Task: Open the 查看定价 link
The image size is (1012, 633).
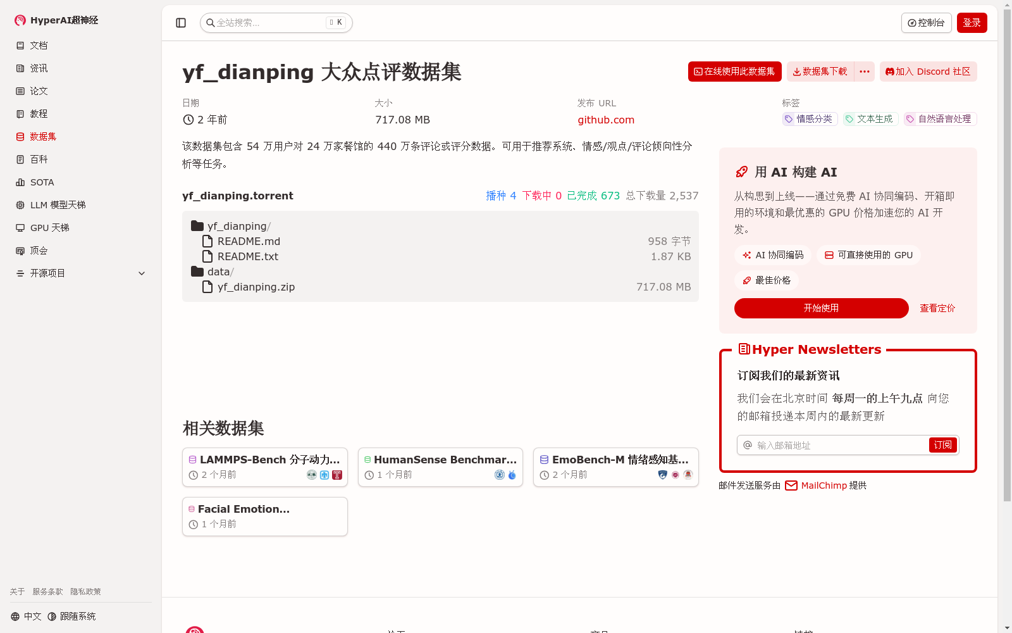Action: coord(937,308)
